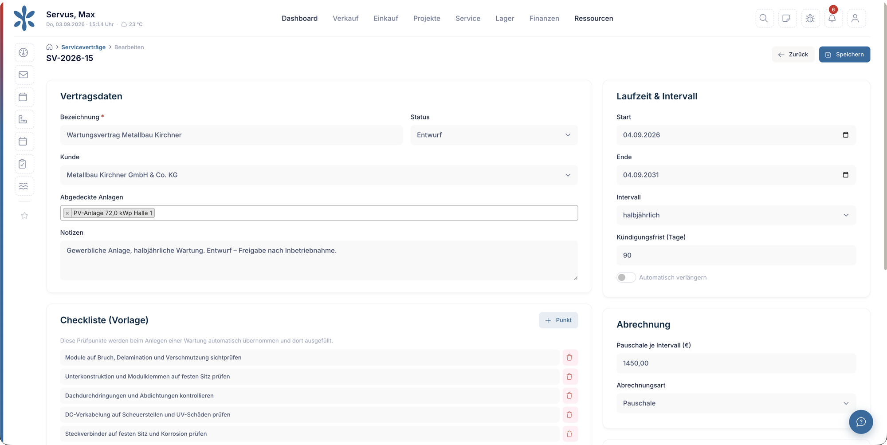Open the Ressourcen menu
Viewport: 887px width, 445px height.
[593, 18]
